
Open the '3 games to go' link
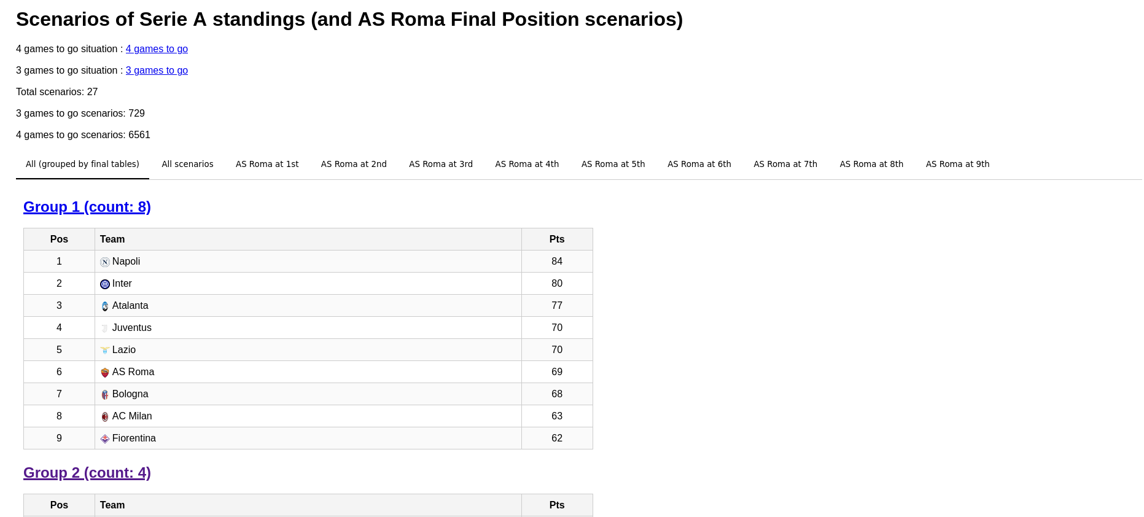[157, 71]
